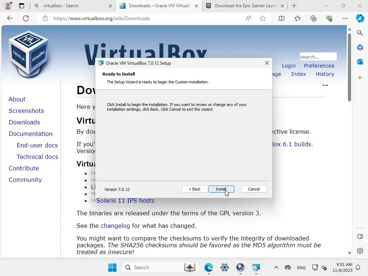
Task: Toggle page width double-arrow icon
Action: 325,85
